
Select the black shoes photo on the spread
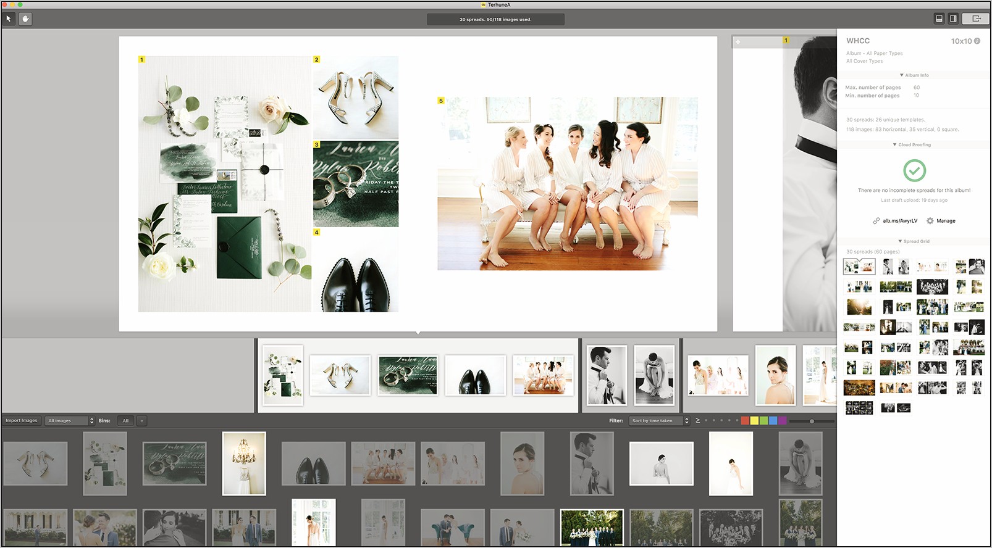356,270
